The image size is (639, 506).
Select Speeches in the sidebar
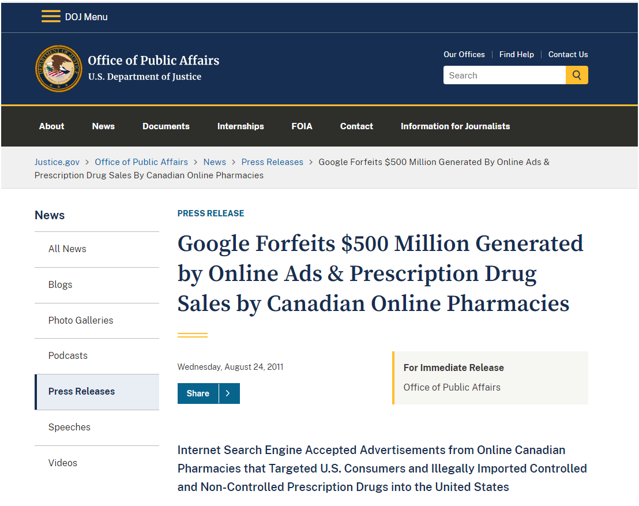point(97,428)
